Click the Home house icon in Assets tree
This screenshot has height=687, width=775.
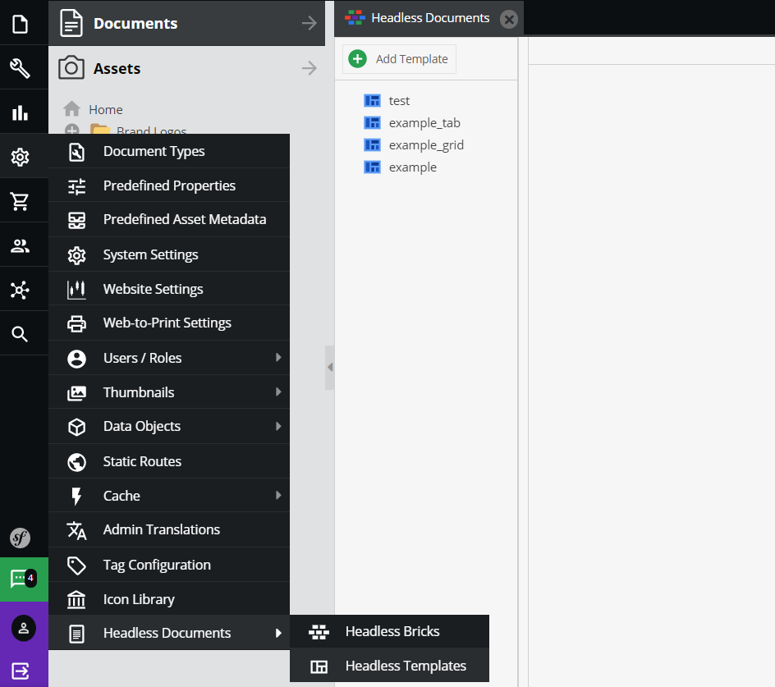coord(71,108)
